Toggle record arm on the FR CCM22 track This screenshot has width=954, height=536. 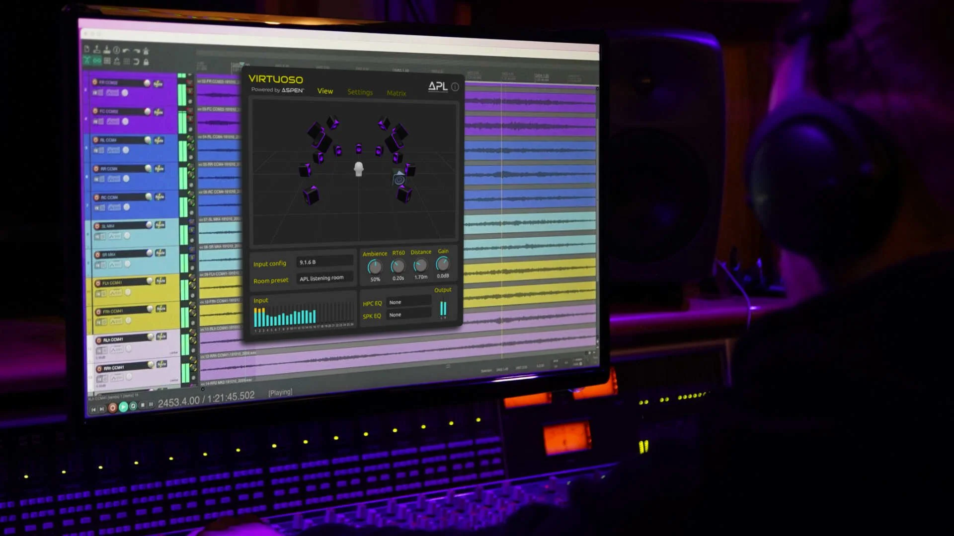(x=94, y=82)
